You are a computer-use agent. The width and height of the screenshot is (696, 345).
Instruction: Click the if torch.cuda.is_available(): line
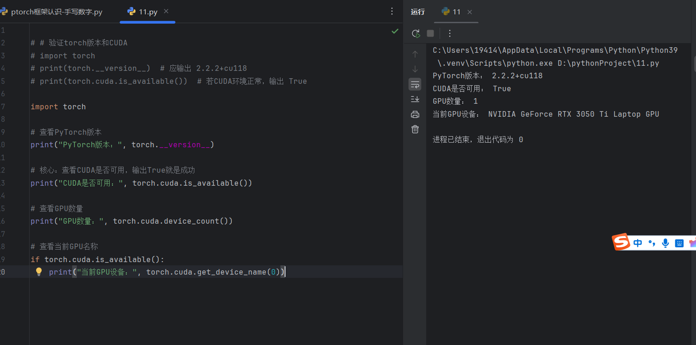(x=98, y=259)
